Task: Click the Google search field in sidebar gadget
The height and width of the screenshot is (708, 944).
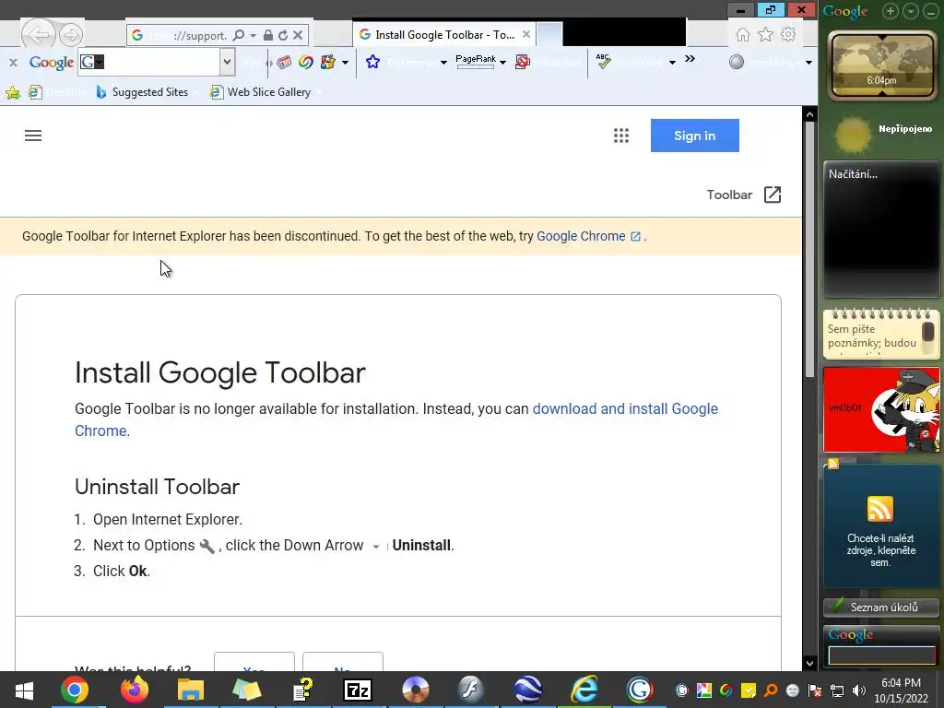Action: (882, 655)
